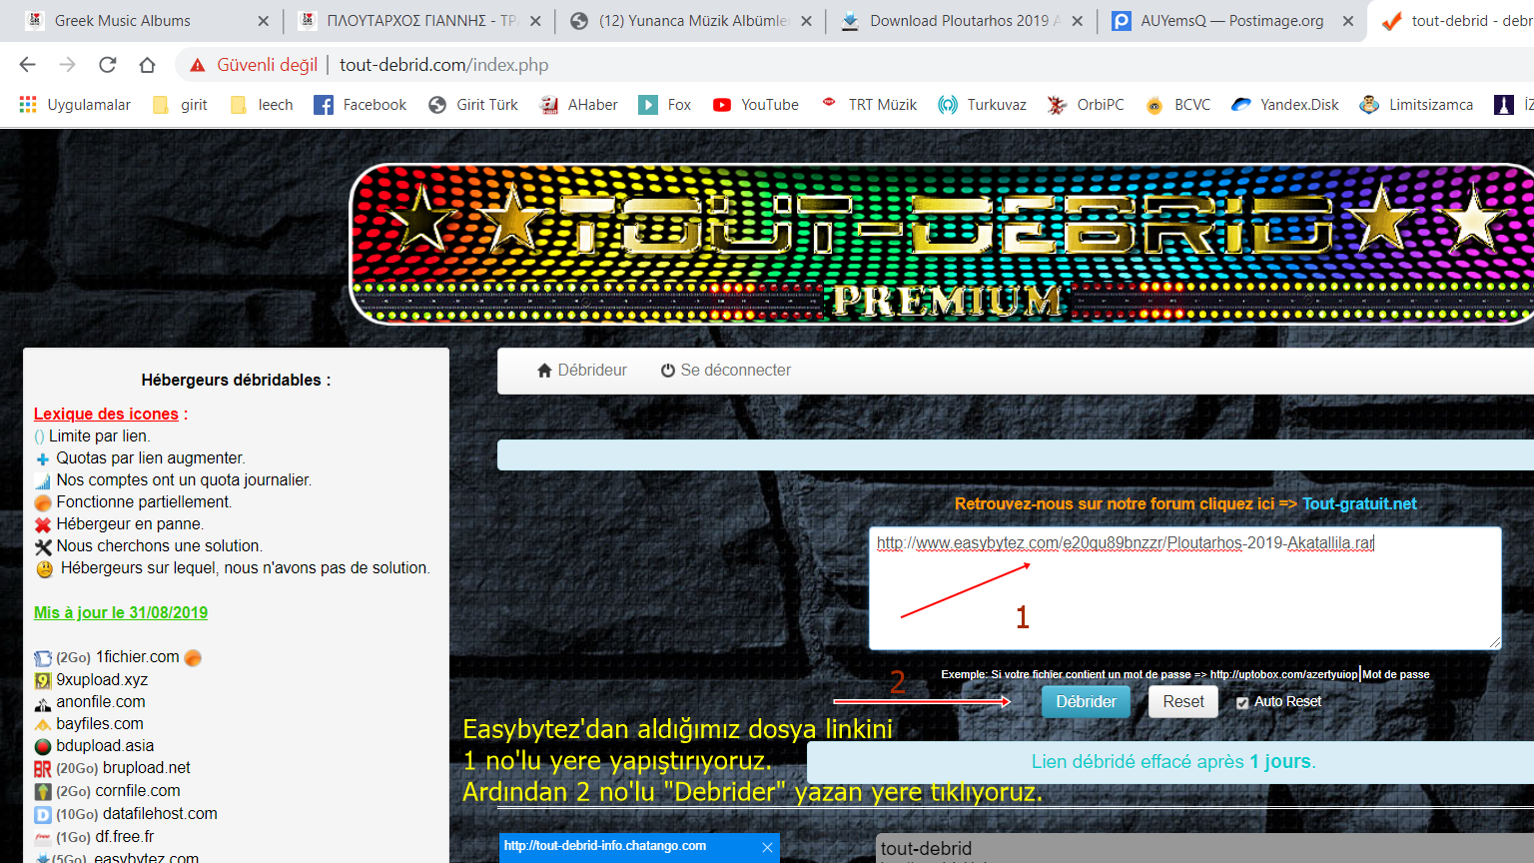Click the datafilehost.com host entry

pyautogui.click(x=160, y=814)
